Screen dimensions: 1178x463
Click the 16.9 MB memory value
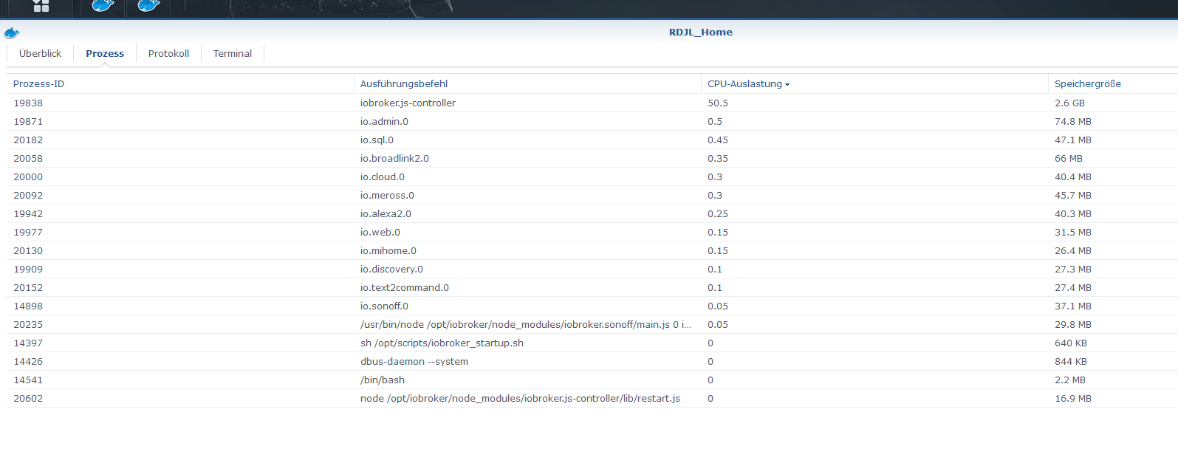pos(1073,399)
